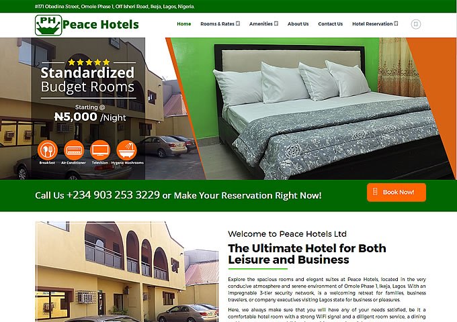
Task: Click the orange Television amenity icon
Action: point(100,150)
